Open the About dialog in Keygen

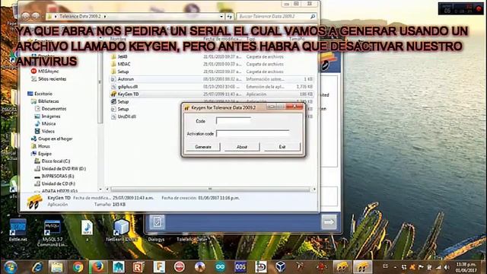(242, 147)
